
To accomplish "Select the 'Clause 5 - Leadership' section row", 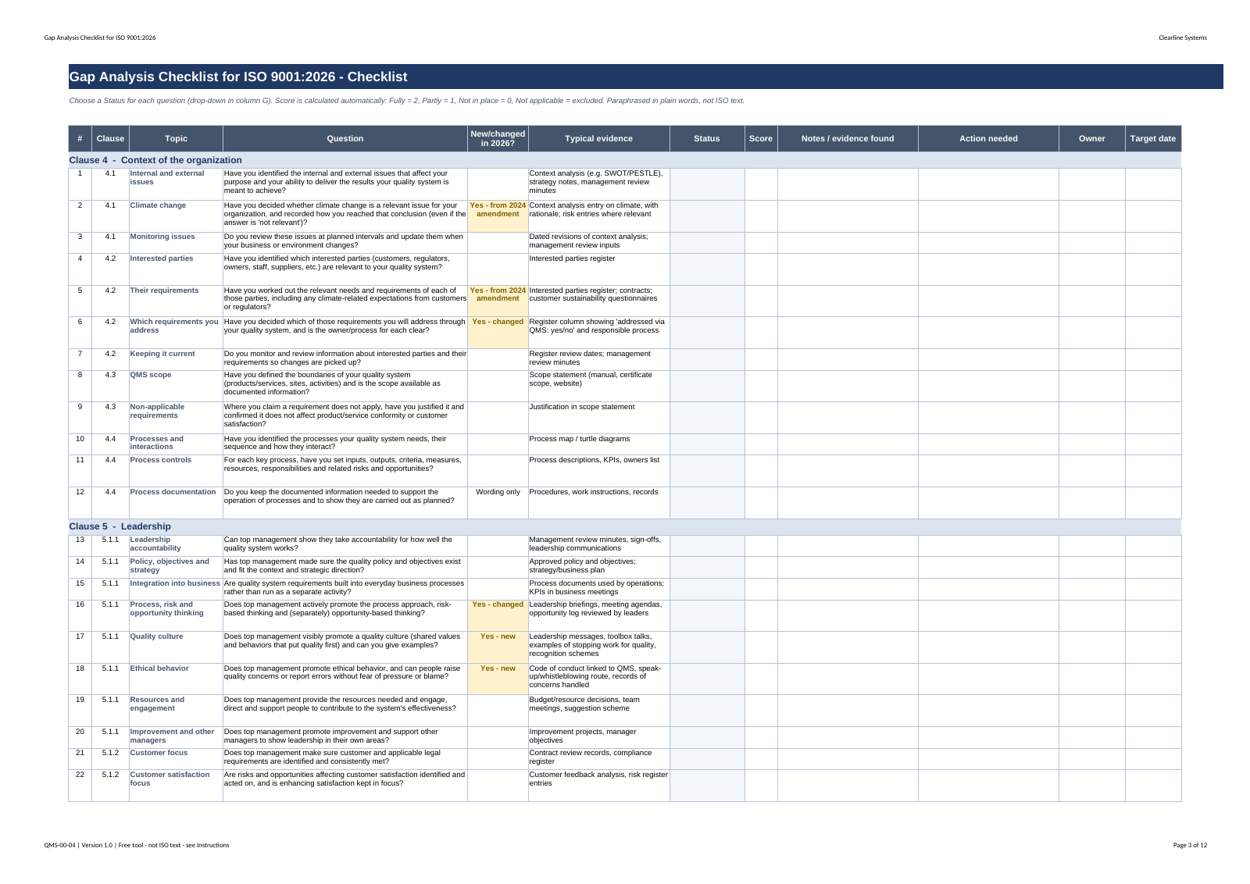I will coord(625,526).
